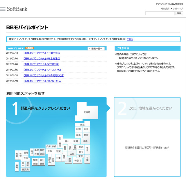The image size is (186, 179).
Task: Select 岩手 prefecture on map
Action: [86, 129]
